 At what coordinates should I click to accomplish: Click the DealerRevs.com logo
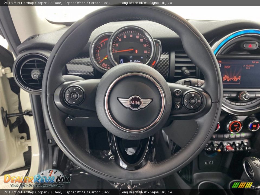click(x=37, y=179)
